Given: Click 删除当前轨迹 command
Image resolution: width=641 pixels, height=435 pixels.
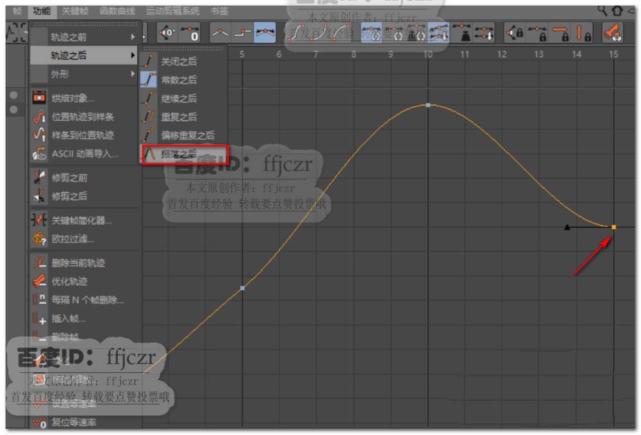Looking at the screenshot, I should click(x=84, y=263).
